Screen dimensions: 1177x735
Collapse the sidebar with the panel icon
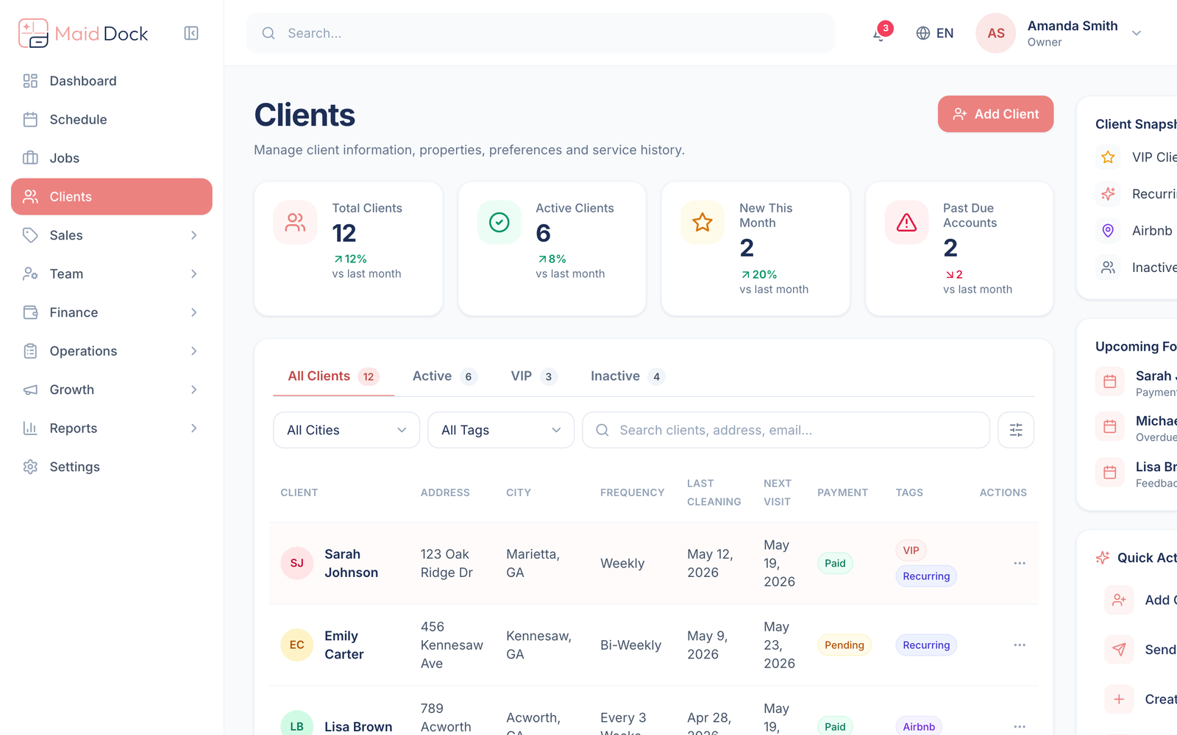191,33
